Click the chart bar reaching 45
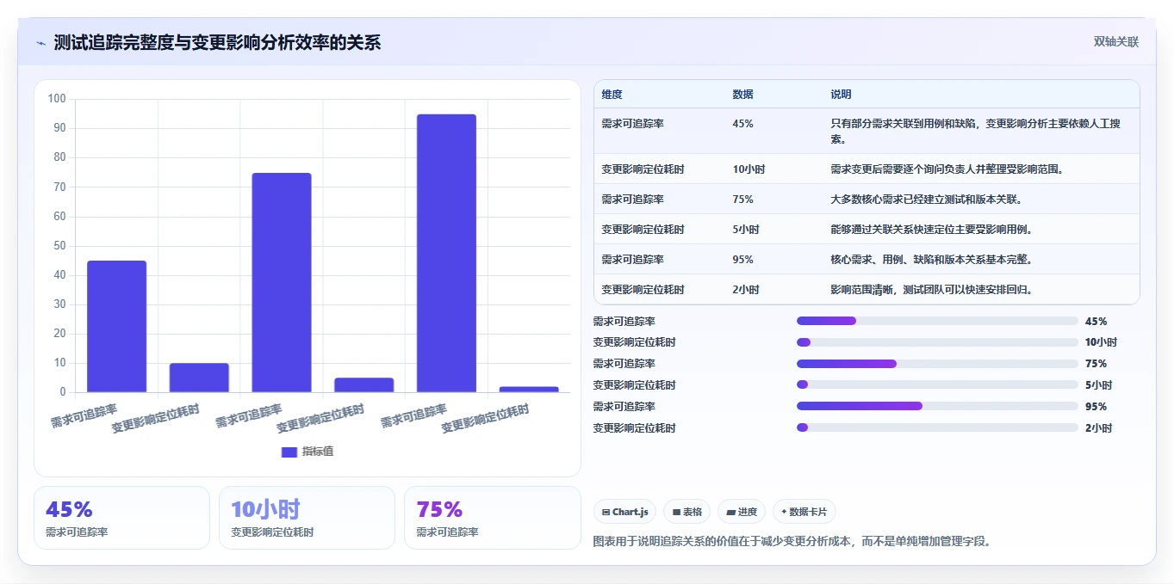Screen dimensions: 1174x584 click(117, 326)
